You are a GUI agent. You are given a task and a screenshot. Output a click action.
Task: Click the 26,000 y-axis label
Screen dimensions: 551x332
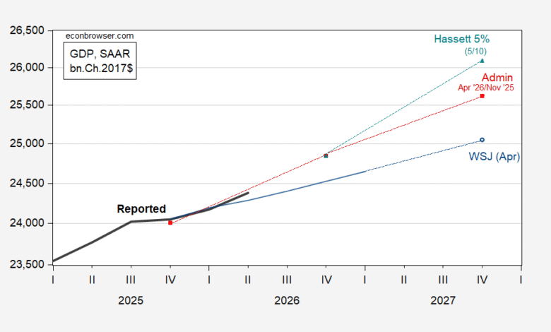click(x=27, y=67)
